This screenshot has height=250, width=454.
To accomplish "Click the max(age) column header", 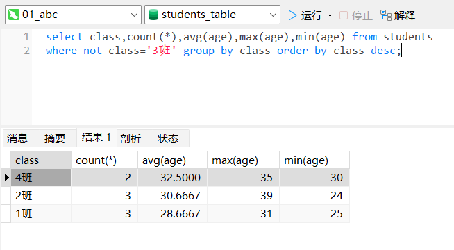I will (x=243, y=160).
